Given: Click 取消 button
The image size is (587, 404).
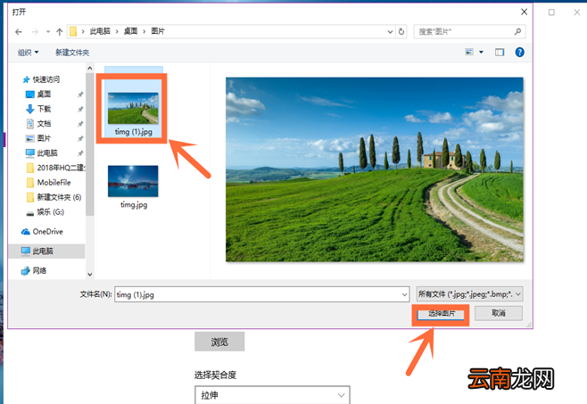Looking at the screenshot, I should tap(499, 313).
